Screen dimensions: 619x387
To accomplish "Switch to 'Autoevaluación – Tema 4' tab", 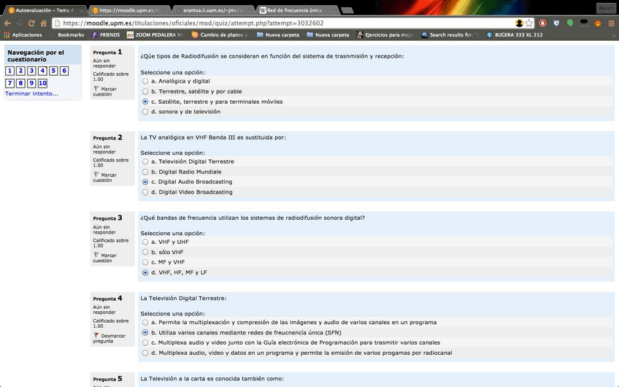I will point(44,10).
